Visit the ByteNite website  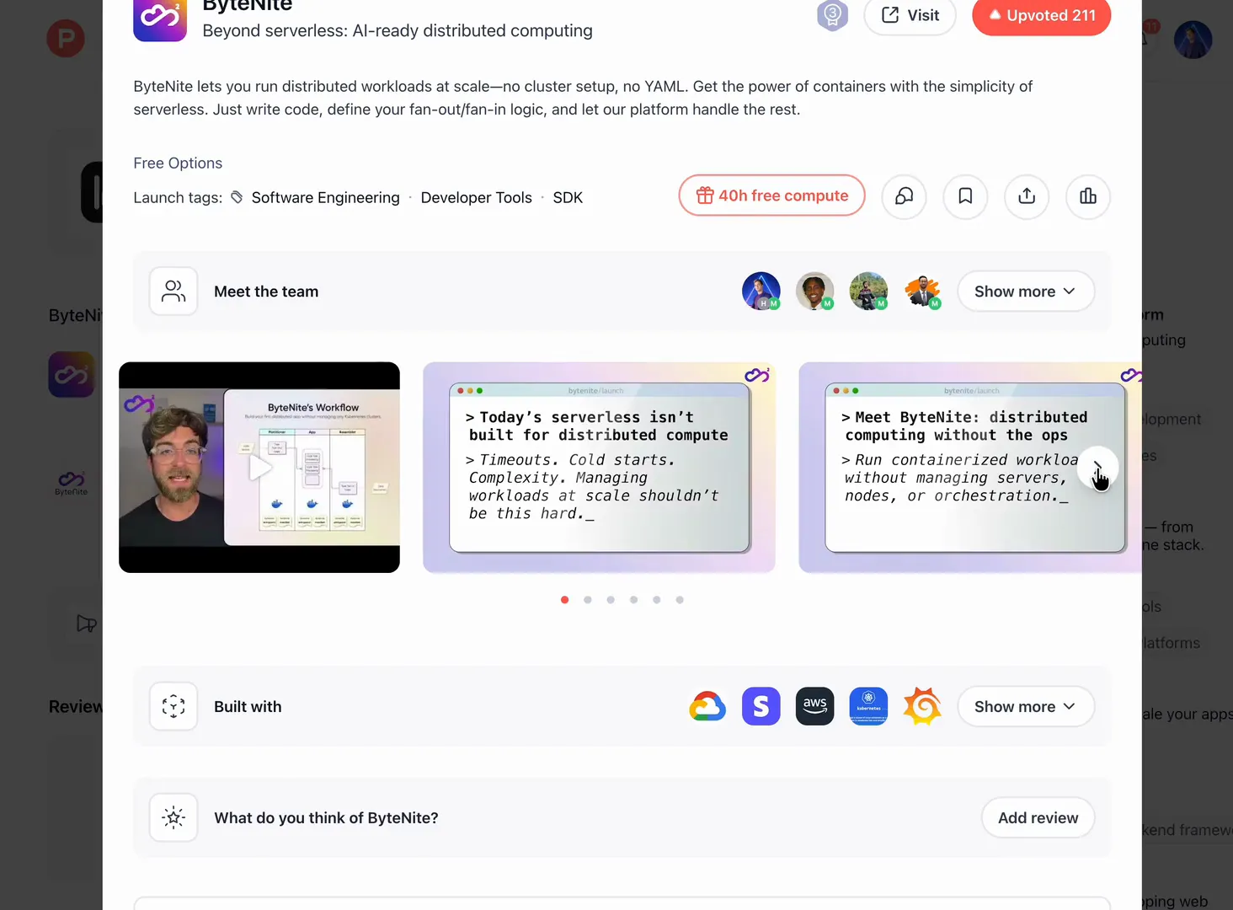point(910,16)
